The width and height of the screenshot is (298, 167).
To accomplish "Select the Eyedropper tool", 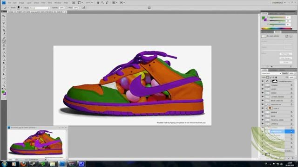I will coord(4,34).
